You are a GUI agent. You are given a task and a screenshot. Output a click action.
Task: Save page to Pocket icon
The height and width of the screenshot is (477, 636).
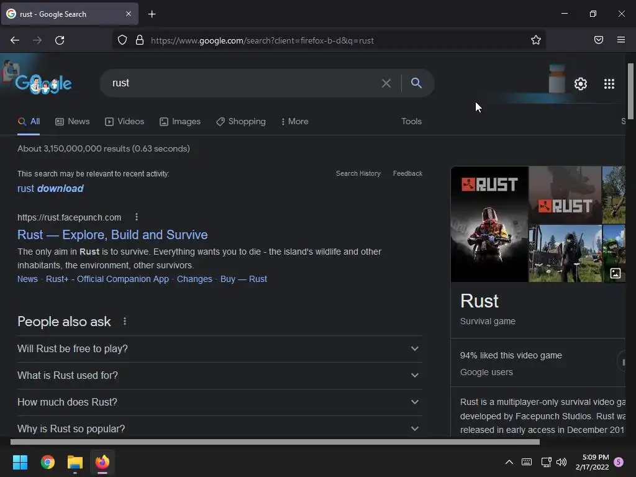(x=598, y=40)
